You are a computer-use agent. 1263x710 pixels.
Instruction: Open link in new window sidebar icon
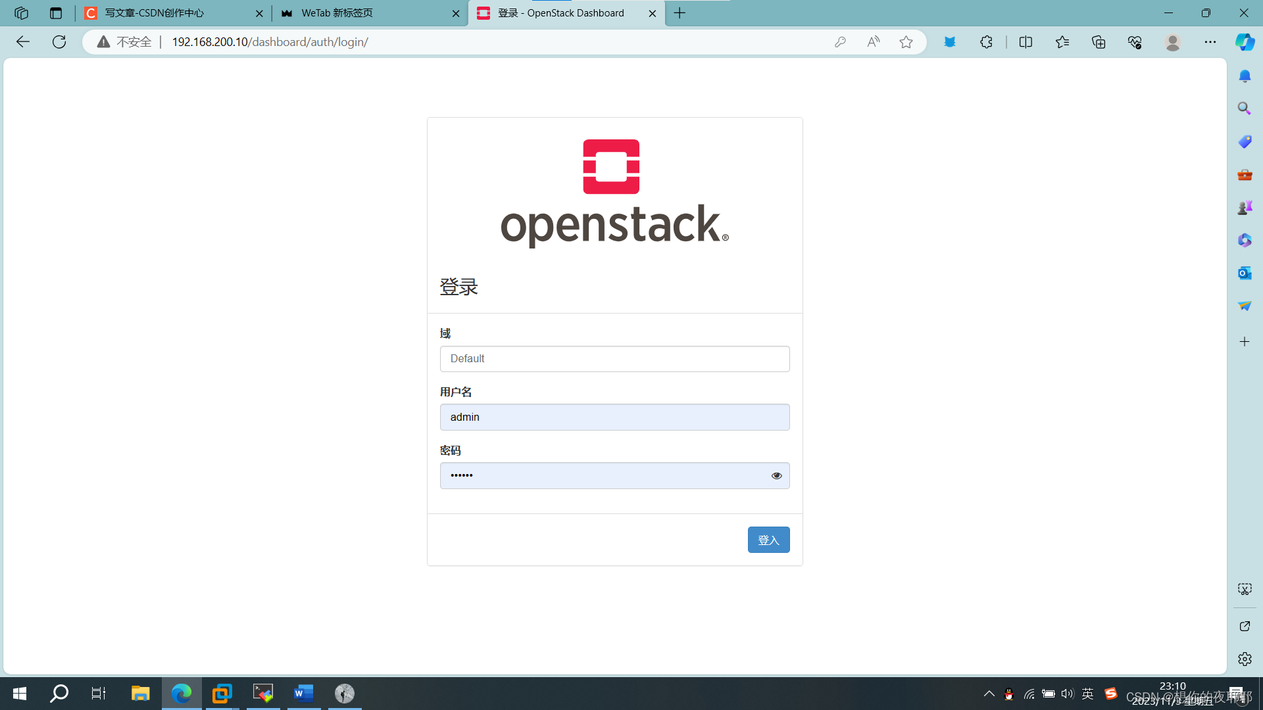[1245, 626]
